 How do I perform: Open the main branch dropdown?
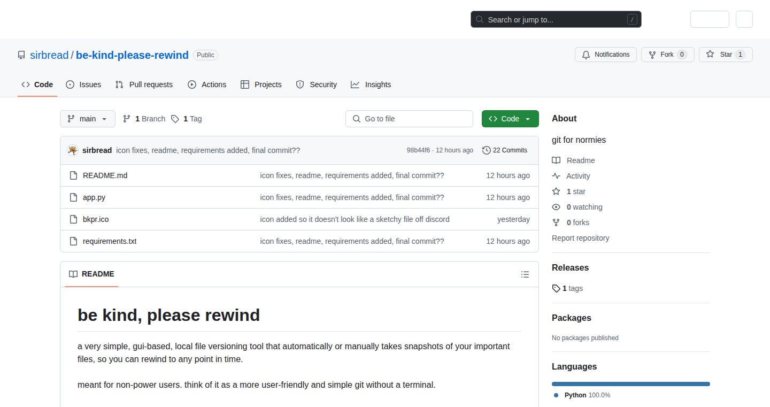(88, 119)
